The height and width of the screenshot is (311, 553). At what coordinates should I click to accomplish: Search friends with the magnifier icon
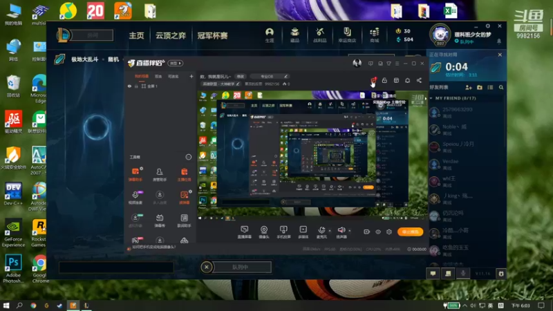click(x=501, y=87)
